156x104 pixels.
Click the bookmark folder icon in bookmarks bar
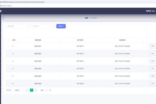(1, 6)
